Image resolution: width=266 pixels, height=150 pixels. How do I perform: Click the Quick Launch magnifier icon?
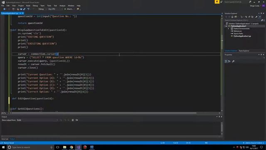pos(250,2)
